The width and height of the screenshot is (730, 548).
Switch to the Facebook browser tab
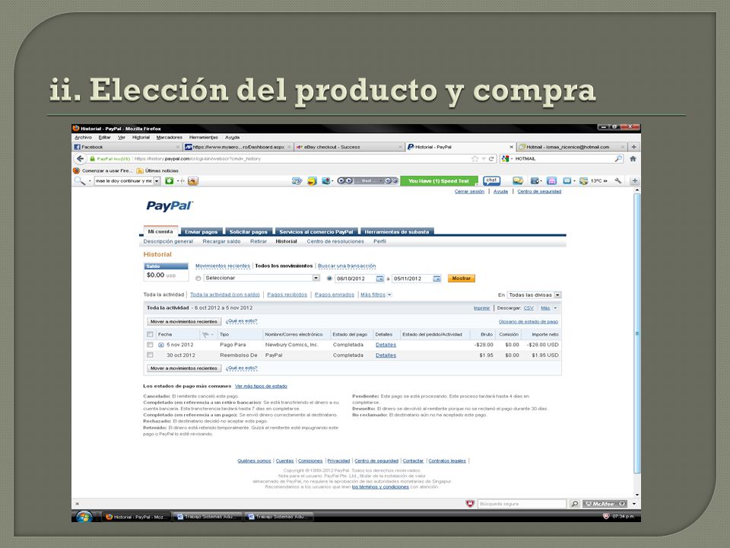point(127,147)
